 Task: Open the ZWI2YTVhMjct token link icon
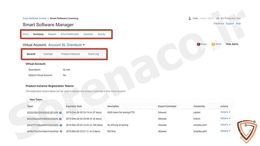(61, 125)
